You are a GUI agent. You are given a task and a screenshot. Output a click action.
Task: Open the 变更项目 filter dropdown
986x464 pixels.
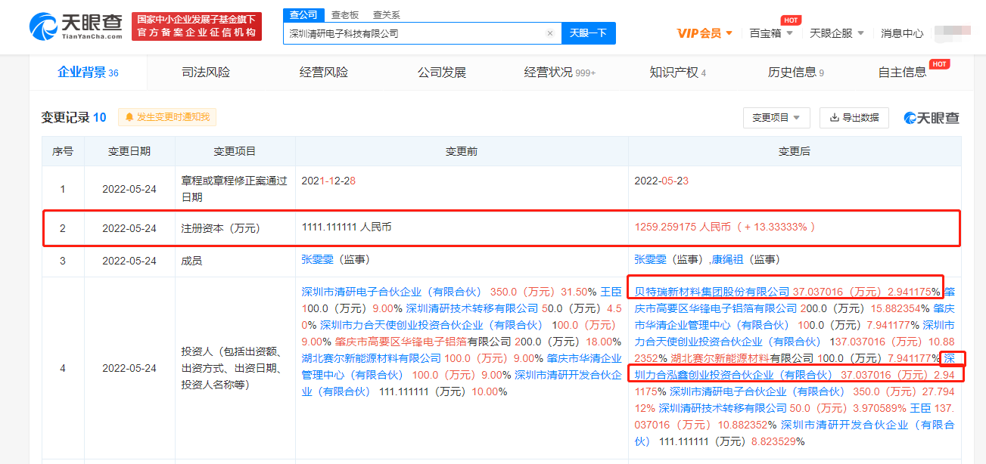(x=776, y=118)
